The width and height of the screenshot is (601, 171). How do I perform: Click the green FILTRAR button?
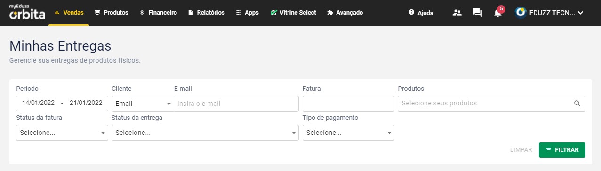[x=562, y=150]
